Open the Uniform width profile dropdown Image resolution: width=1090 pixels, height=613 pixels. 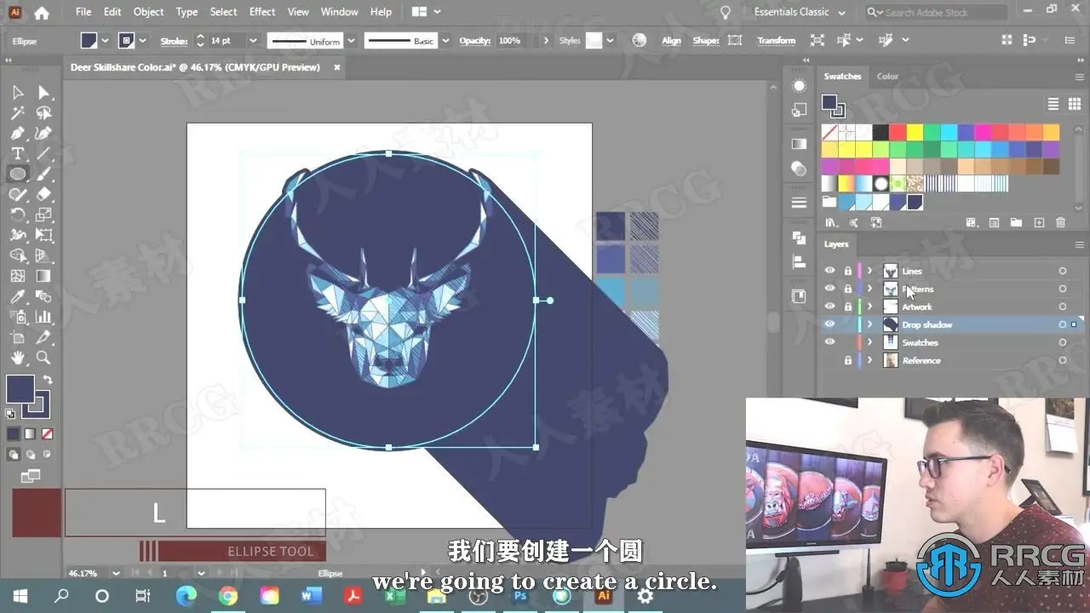click(349, 41)
